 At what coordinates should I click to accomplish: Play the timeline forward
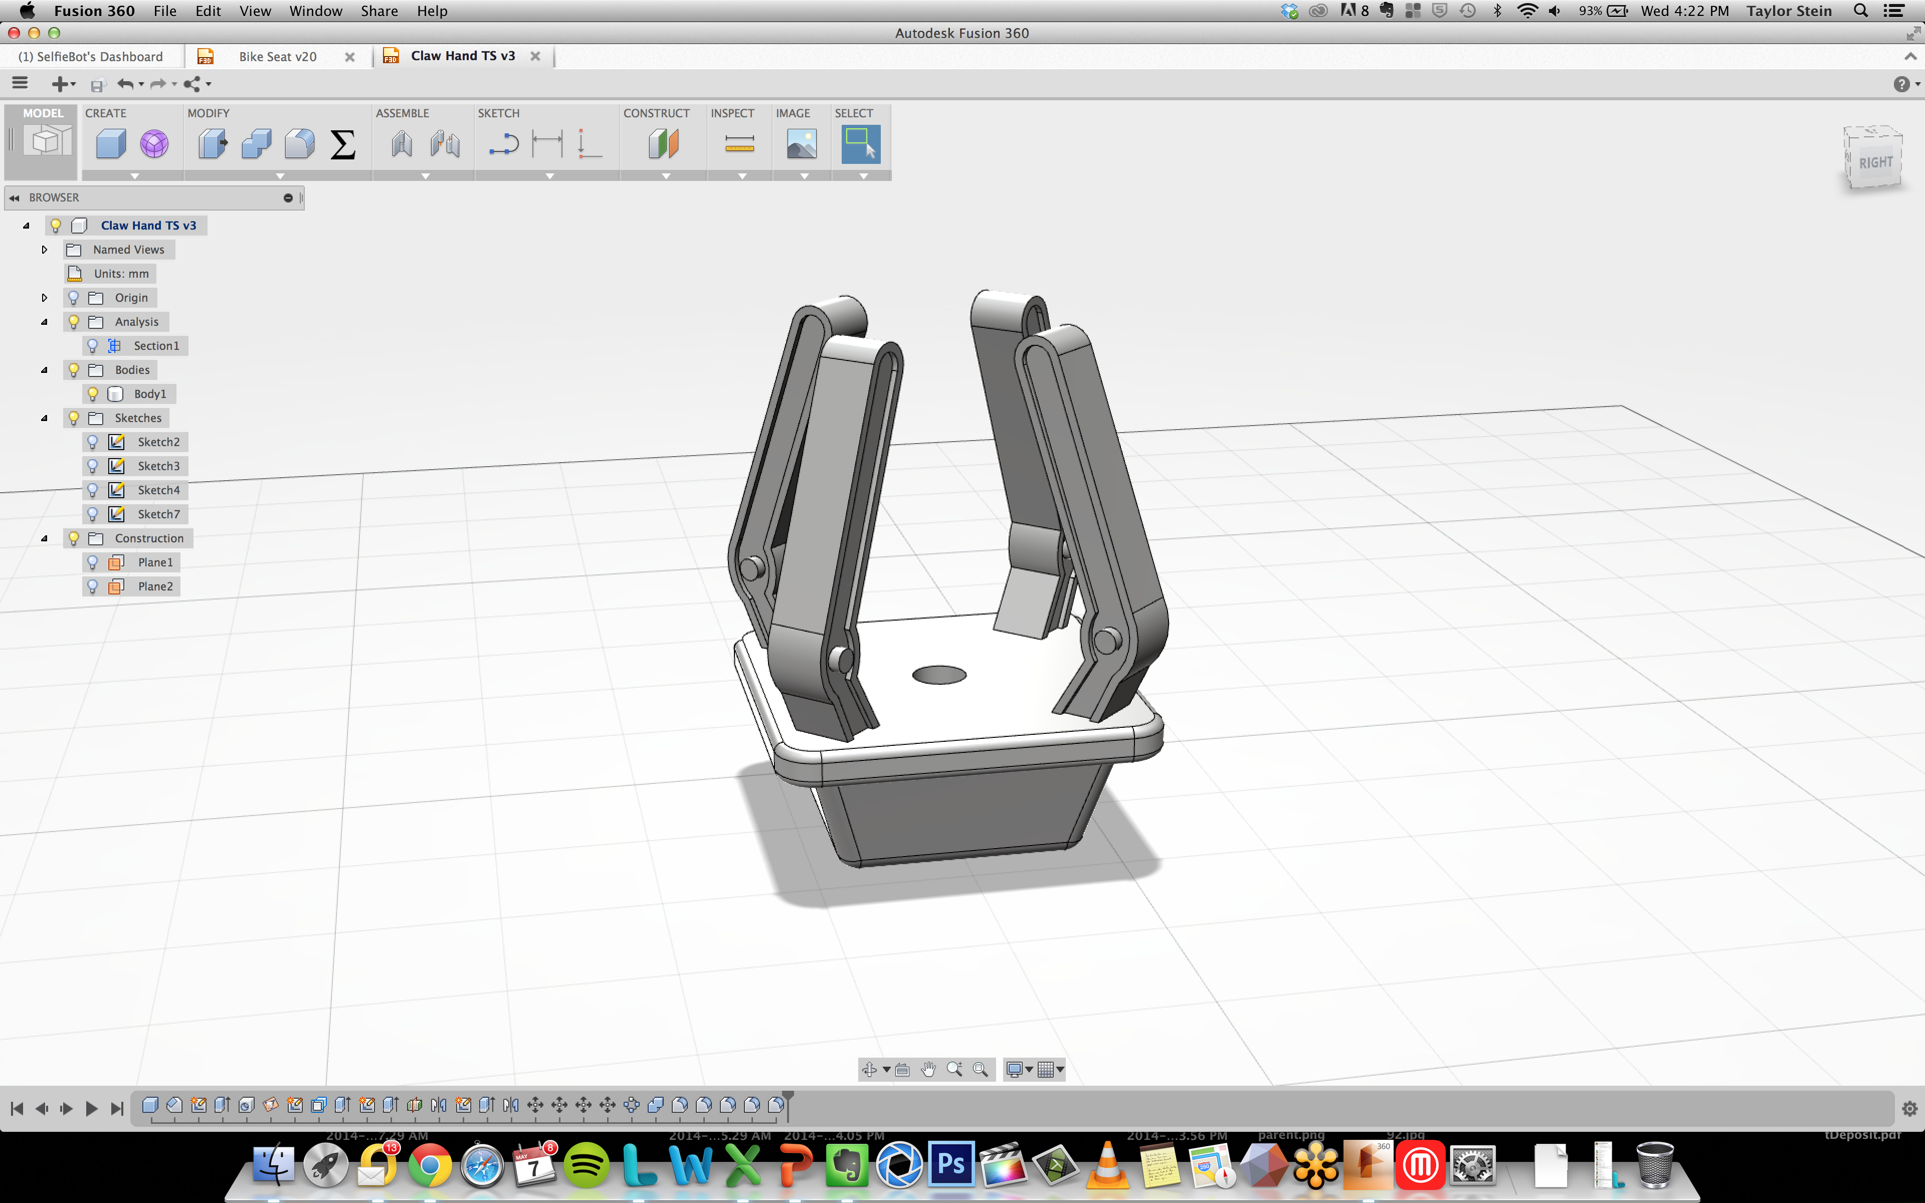coord(91,1108)
